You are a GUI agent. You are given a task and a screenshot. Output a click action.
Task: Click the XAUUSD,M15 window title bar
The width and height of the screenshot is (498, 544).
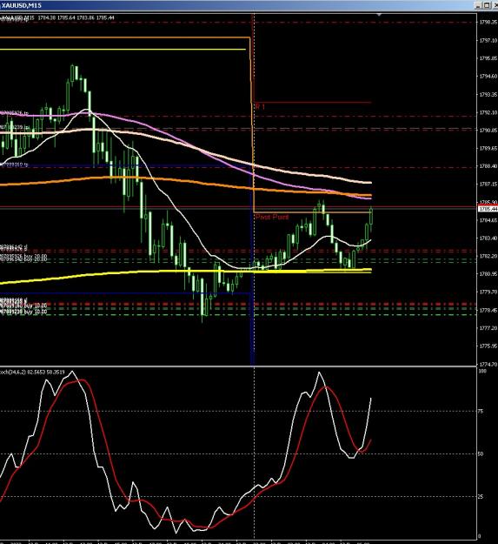click(x=236, y=5)
